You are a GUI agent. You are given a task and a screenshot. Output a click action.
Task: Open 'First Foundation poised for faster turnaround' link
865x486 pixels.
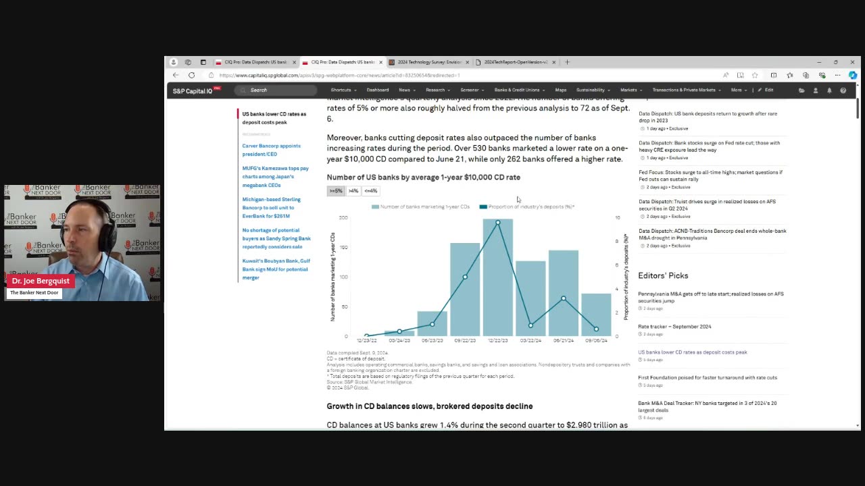point(708,378)
